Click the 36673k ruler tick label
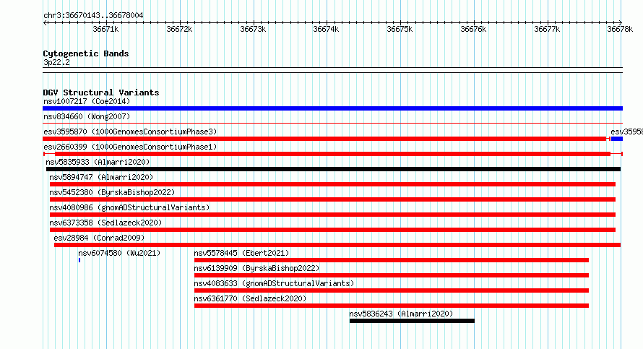This screenshot has width=643, height=349. click(x=253, y=30)
